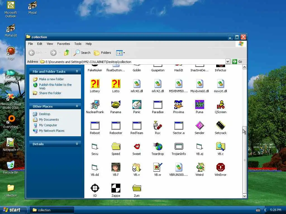Collapse the Other Places panel
286x214 pixels.
(77, 106)
